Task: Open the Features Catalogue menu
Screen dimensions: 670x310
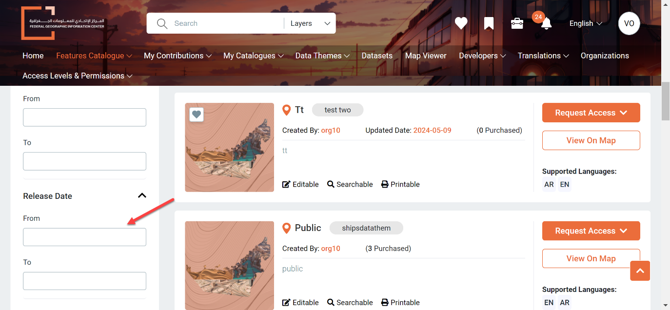Action: tap(94, 56)
